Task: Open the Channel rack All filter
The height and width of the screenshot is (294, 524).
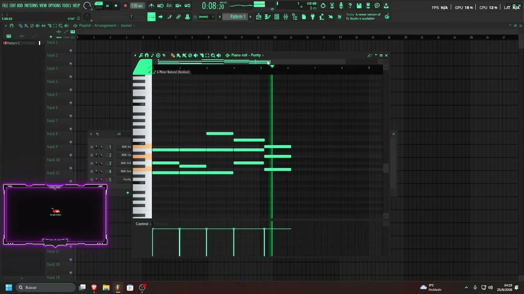Action: (x=119, y=134)
